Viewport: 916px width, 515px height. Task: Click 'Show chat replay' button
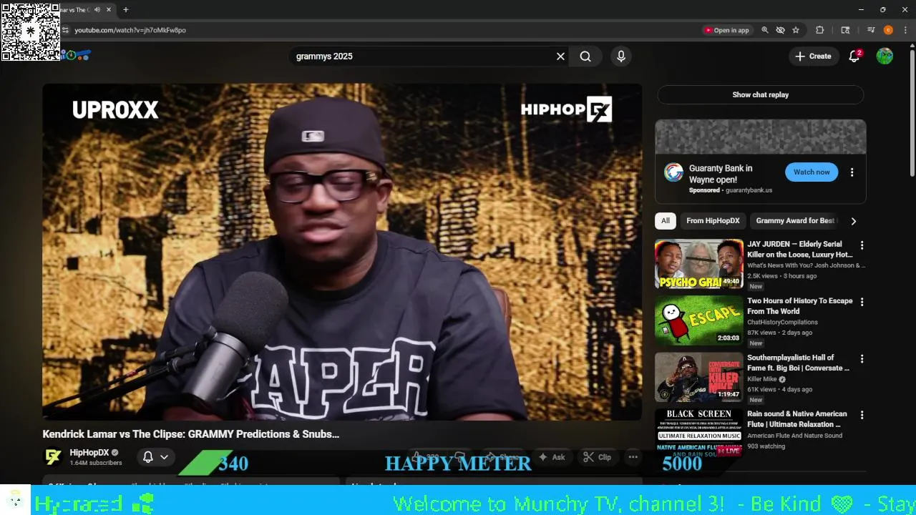761,94
